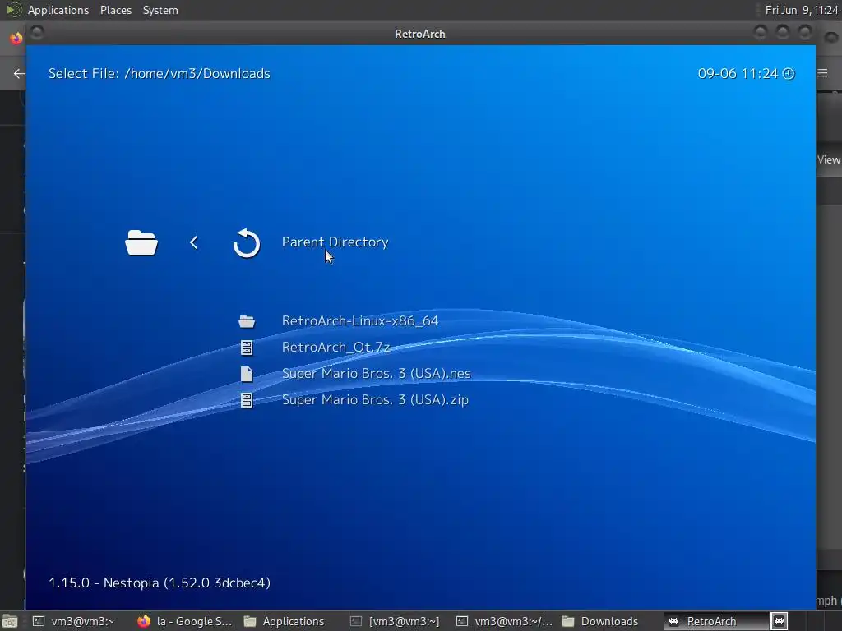Click the RetroArch window title bar
842x631 pixels.
pos(420,34)
